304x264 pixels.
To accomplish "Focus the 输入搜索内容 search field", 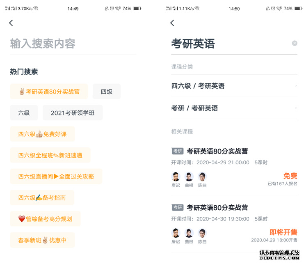I will pyautogui.click(x=73, y=44).
